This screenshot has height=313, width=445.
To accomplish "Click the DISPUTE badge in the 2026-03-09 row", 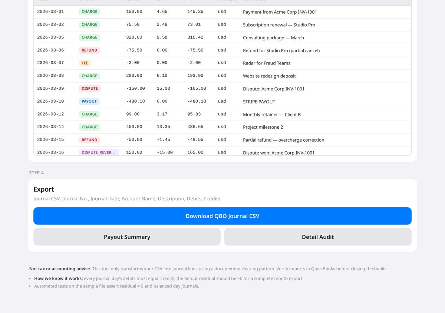I will click(x=90, y=88).
